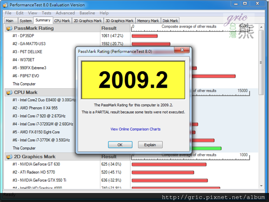Open the Advanced menu
Screen dimensions: 269x202
(x=65, y=13)
